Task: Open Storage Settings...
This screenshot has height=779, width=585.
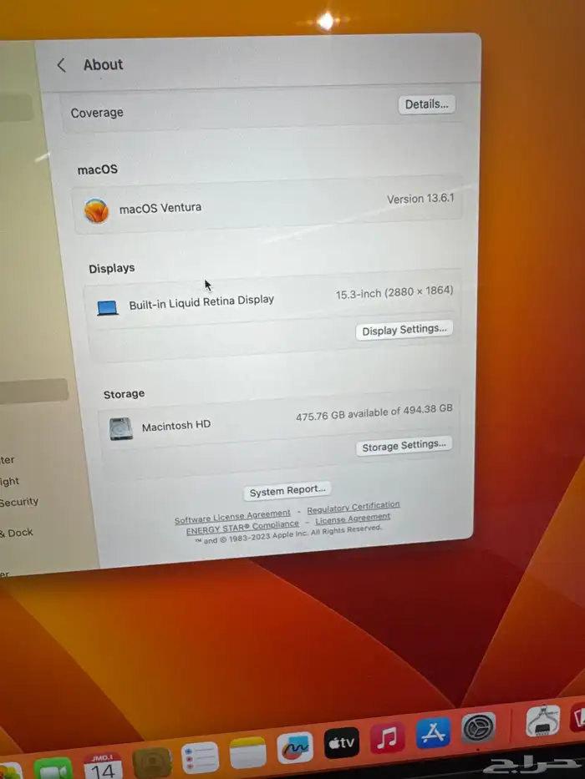Action: [x=404, y=446]
